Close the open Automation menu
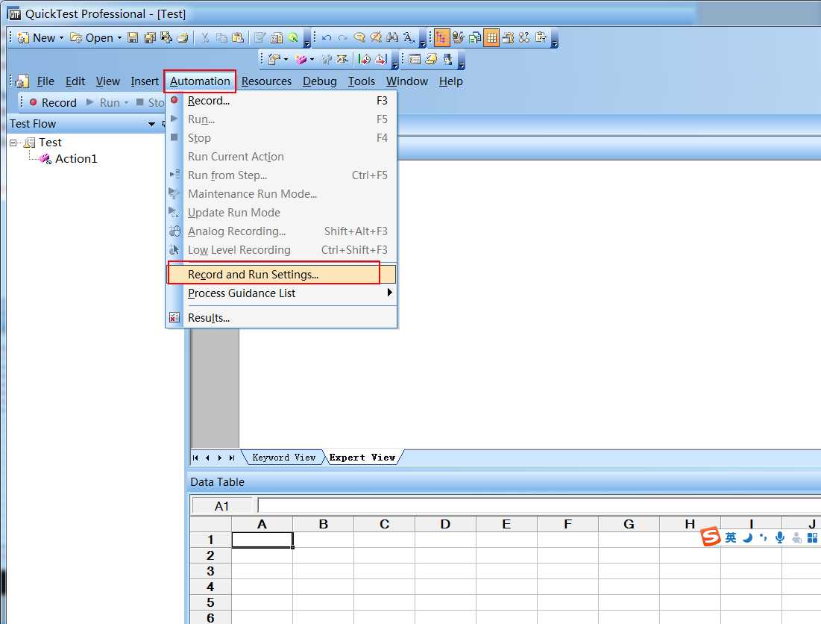Viewport: 821px width, 624px height. (x=200, y=81)
